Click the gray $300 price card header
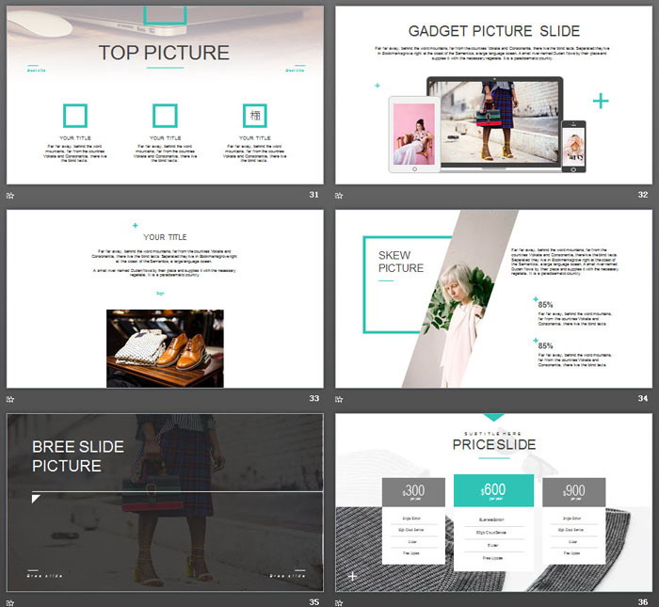659x607 pixels. (413, 492)
